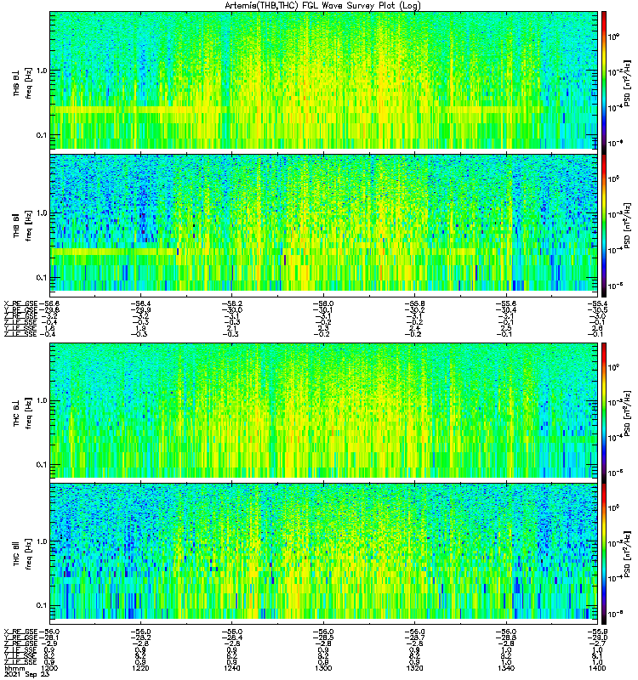This screenshot has height=680, width=638.
Task: Click the THB X_RE_GSE value '-55.8'
Action: pyautogui.click(x=414, y=303)
